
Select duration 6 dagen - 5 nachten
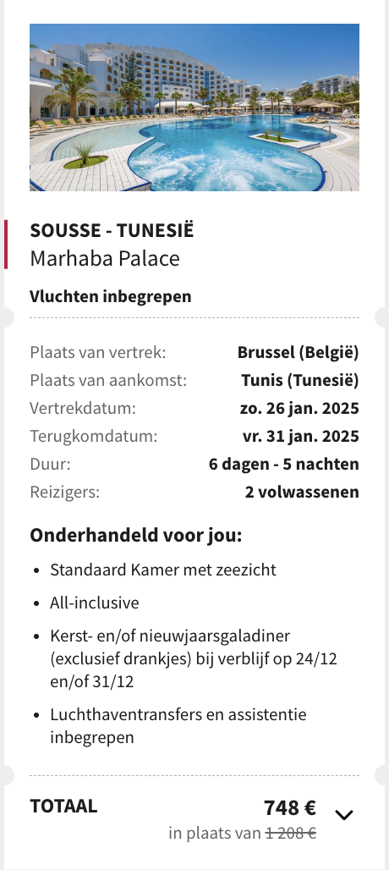[x=283, y=464]
